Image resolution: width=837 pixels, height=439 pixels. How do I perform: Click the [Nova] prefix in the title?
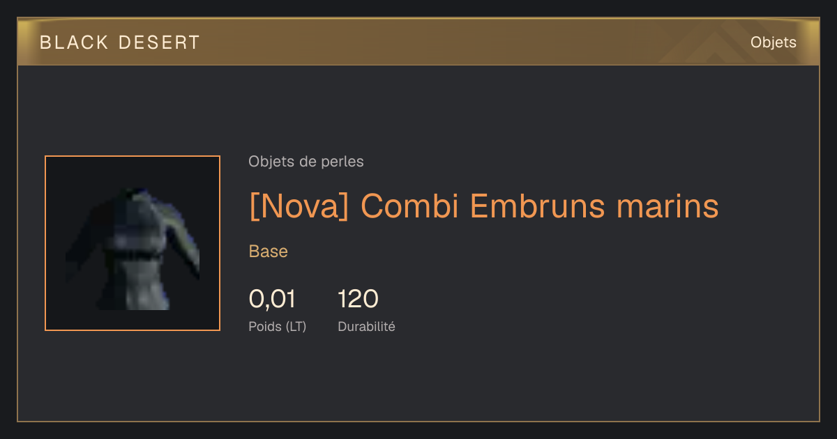[x=299, y=206]
